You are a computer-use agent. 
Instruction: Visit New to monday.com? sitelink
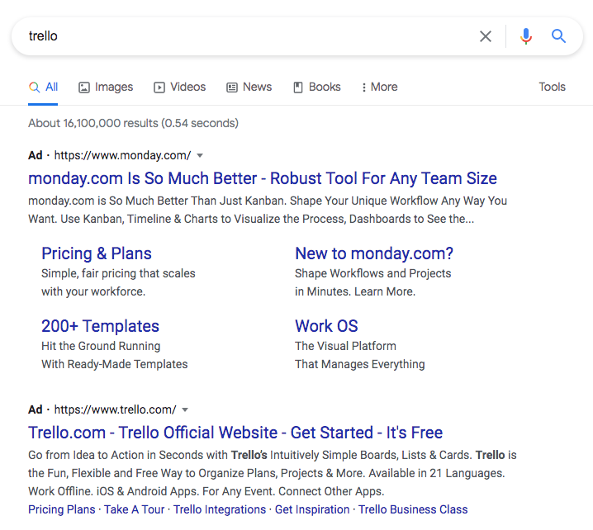374,253
